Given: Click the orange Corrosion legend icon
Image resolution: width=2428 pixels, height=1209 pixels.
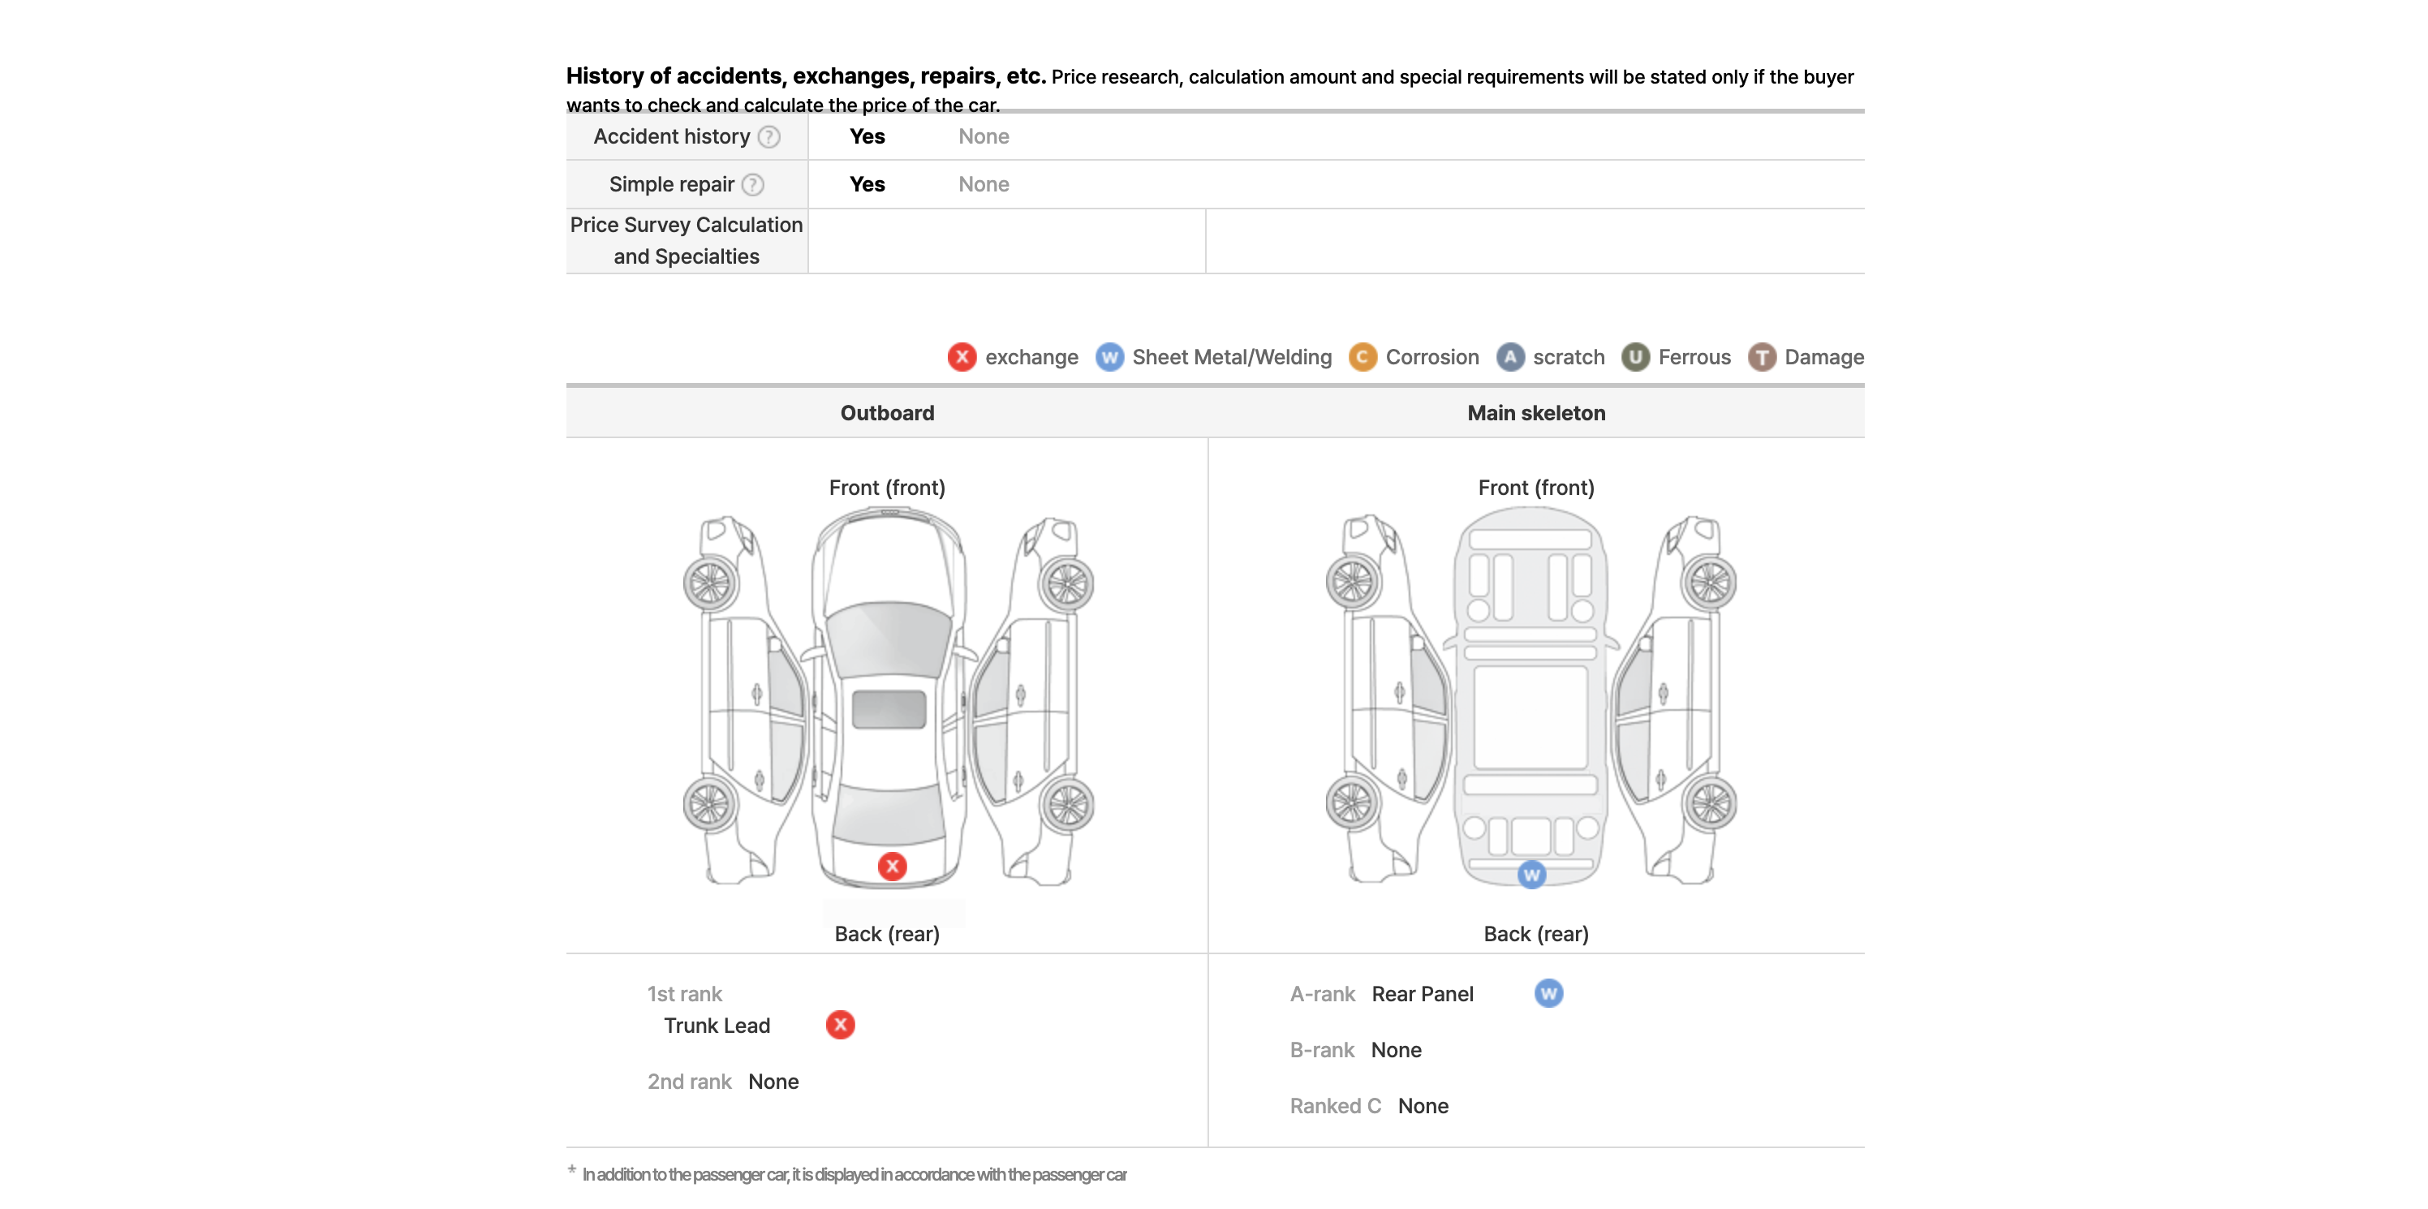Looking at the screenshot, I should coord(1362,356).
